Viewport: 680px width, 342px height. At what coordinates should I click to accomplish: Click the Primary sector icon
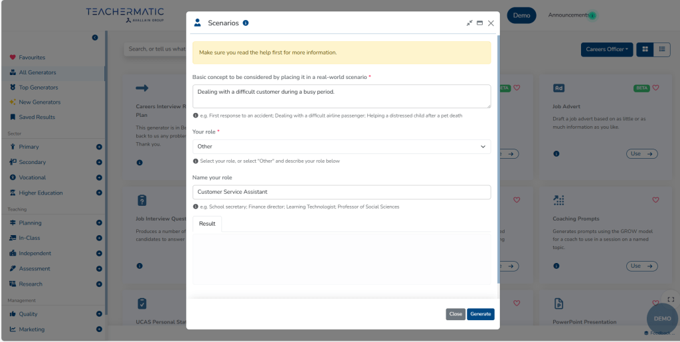(x=13, y=147)
